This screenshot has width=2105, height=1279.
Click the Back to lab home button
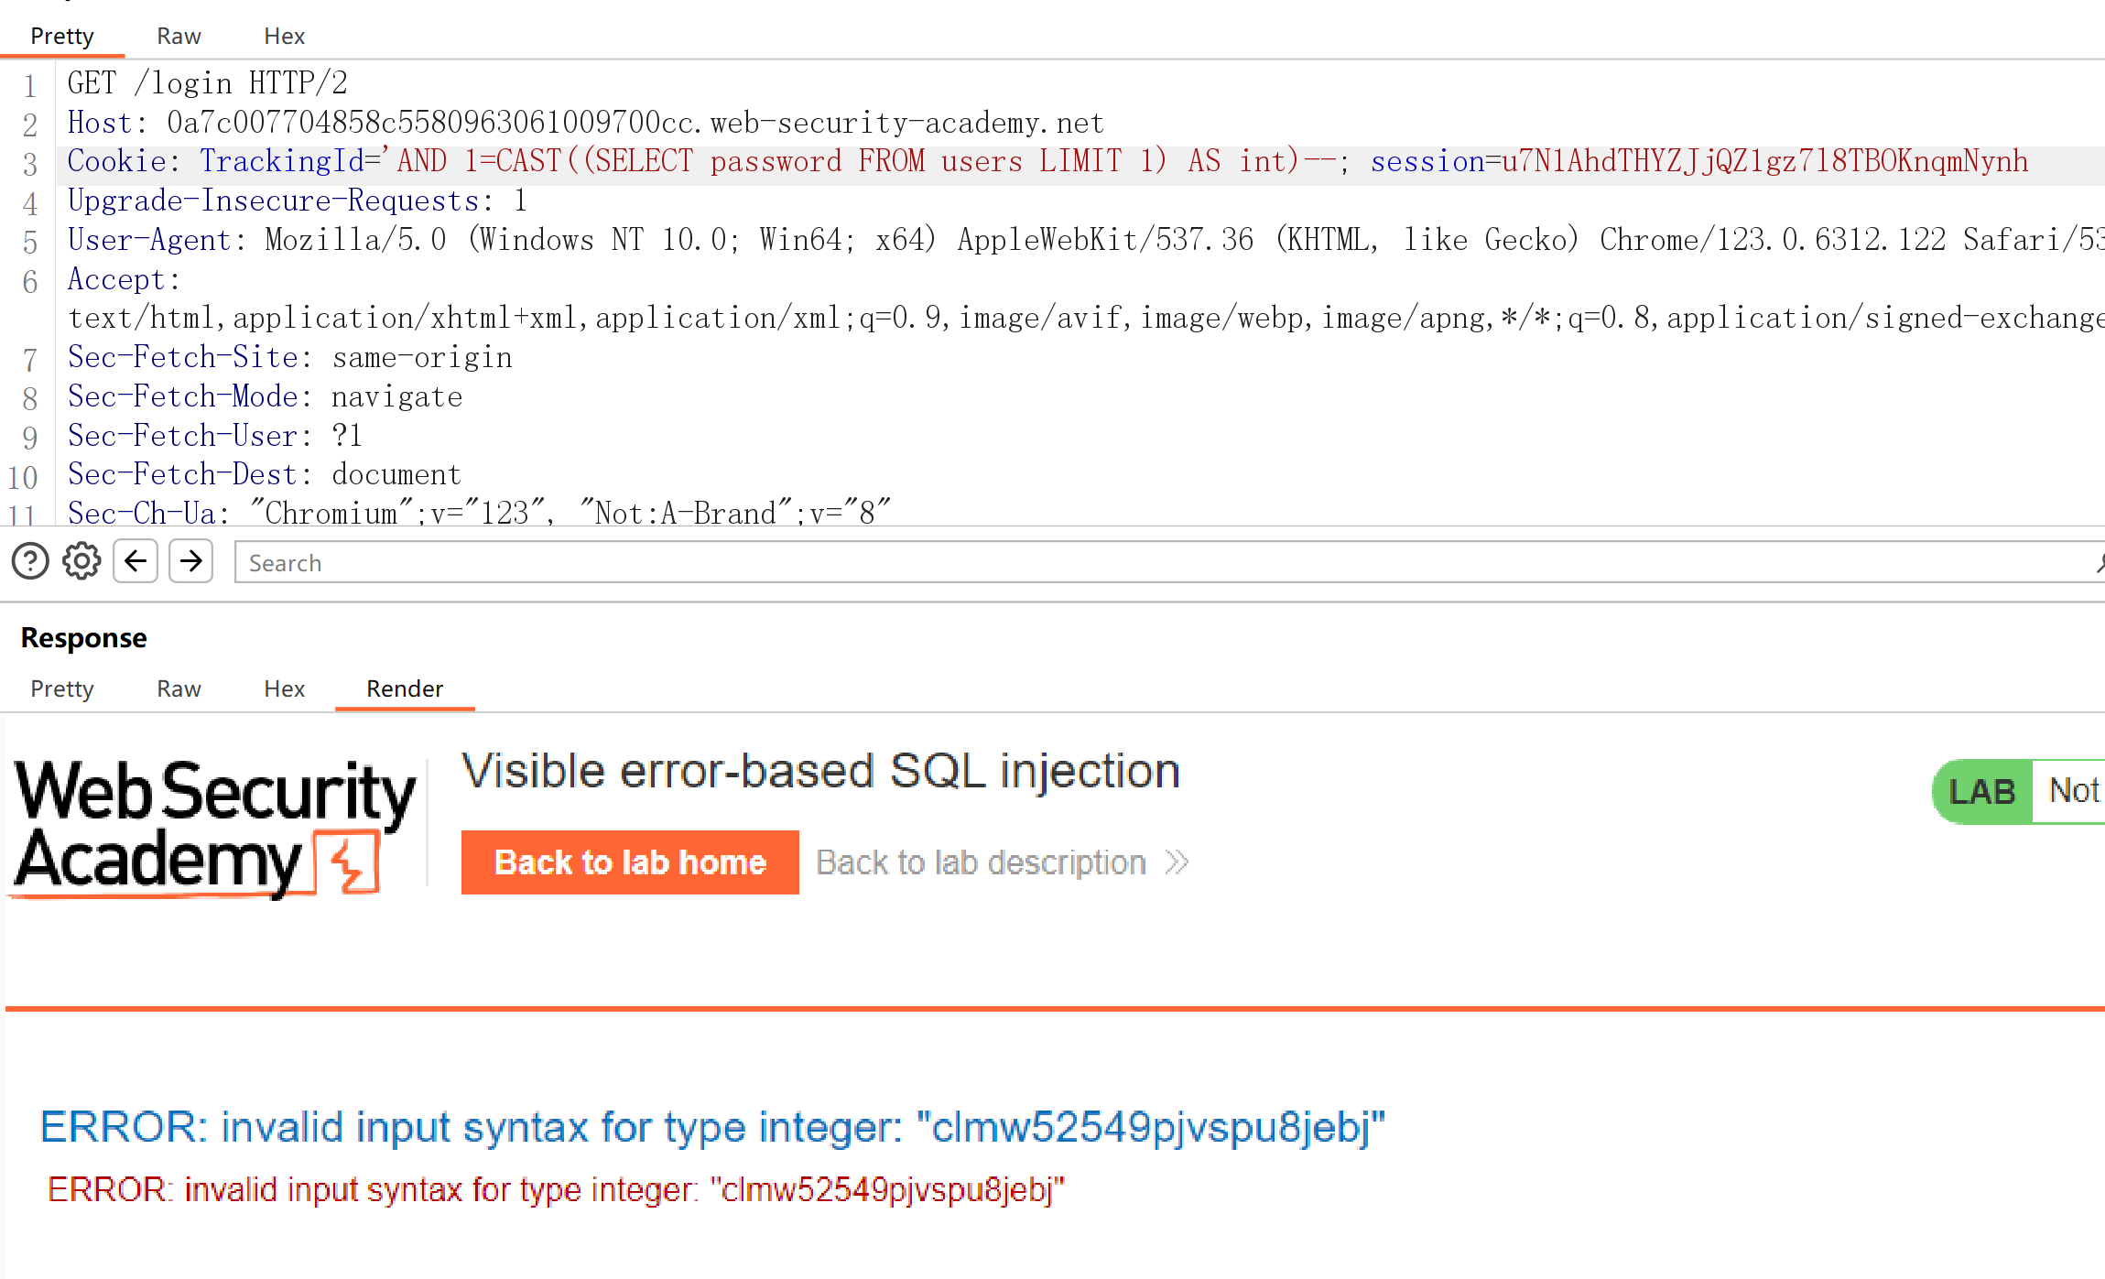pyautogui.click(x=630, y=862)
